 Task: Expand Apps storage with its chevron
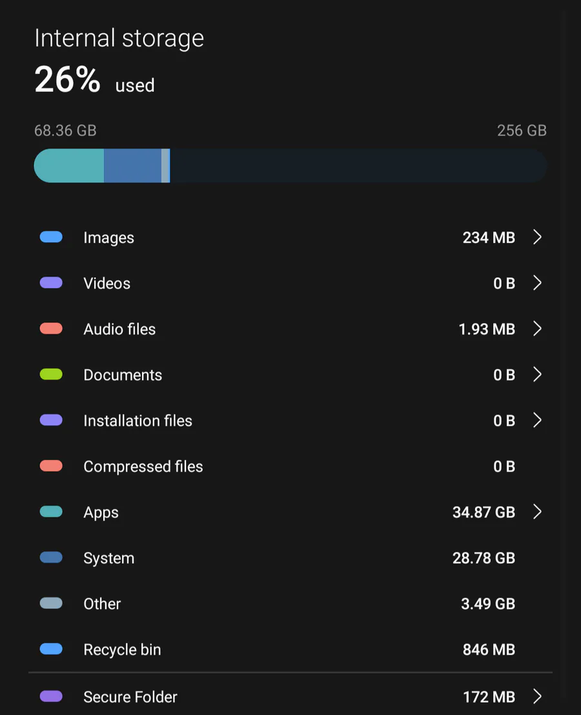click(x=537, y=512)
